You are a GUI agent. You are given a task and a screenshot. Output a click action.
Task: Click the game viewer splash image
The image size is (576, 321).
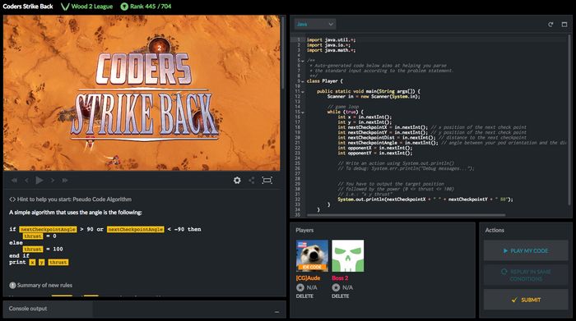(x=142, y=93)
